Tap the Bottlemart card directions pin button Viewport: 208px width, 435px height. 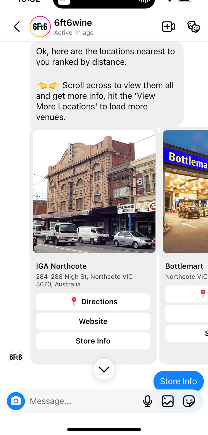[187, 294]
